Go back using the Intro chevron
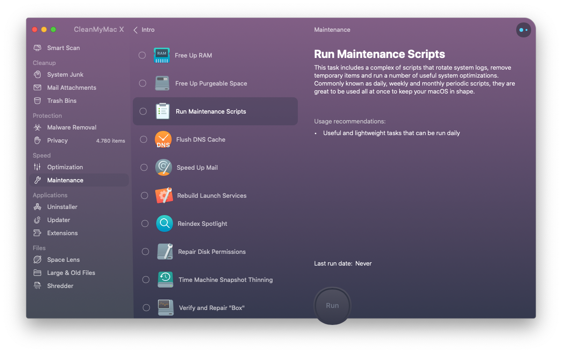Screen dimensions: 562x353 (136, 30)
